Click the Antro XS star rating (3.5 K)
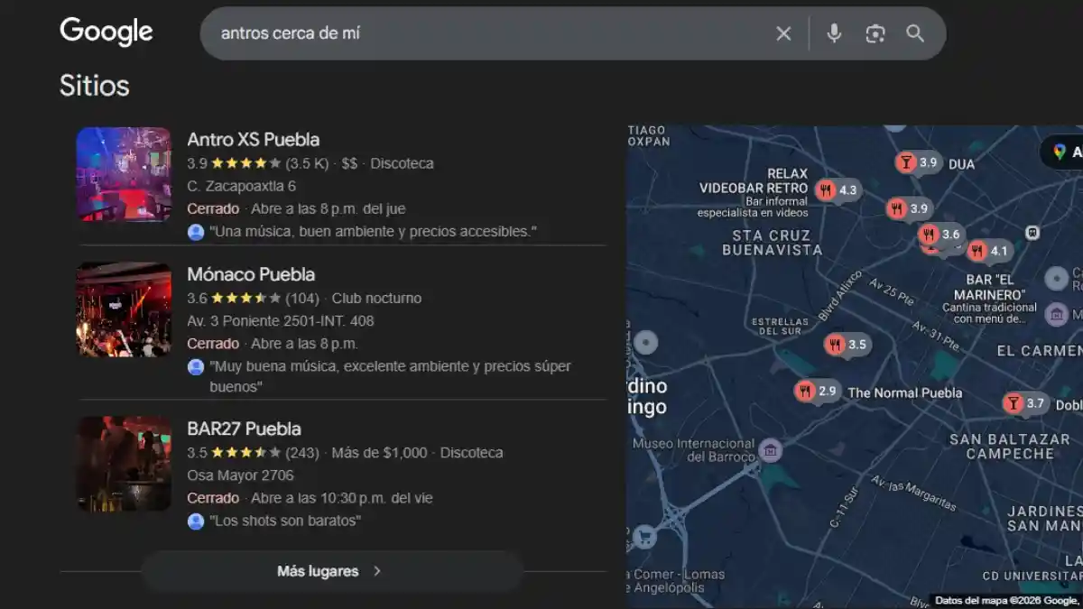Viewport: 1083px width, 609px height. click(x=257, y=163)
